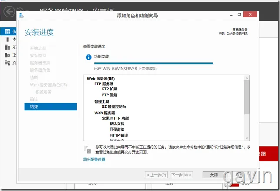Screen dimensions: 280x191
Task: Select the FTP 扩展 entry
Action: pos(110,89)
